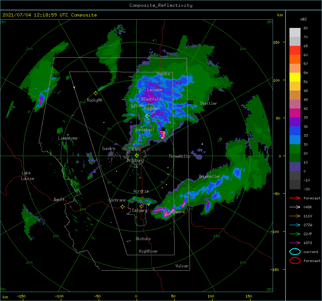Click the 150 km tick on right axis
Screen dimensions: 322x301
276,42
